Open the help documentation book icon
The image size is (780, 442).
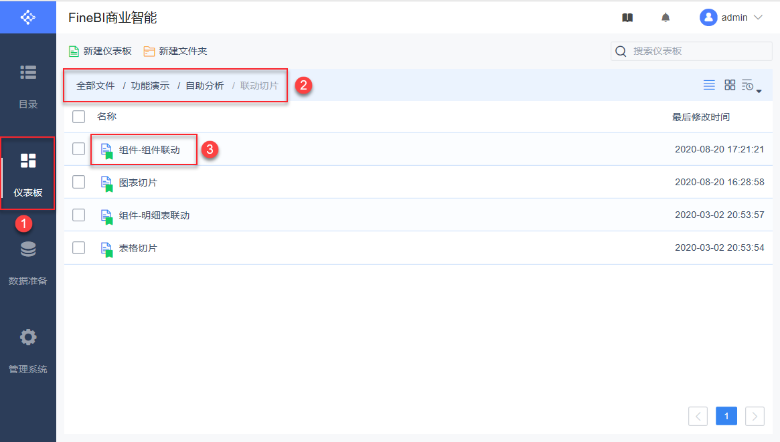click(627, 18)
